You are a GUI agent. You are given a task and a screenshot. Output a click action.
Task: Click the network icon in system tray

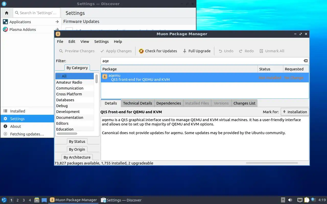(300, 200)
